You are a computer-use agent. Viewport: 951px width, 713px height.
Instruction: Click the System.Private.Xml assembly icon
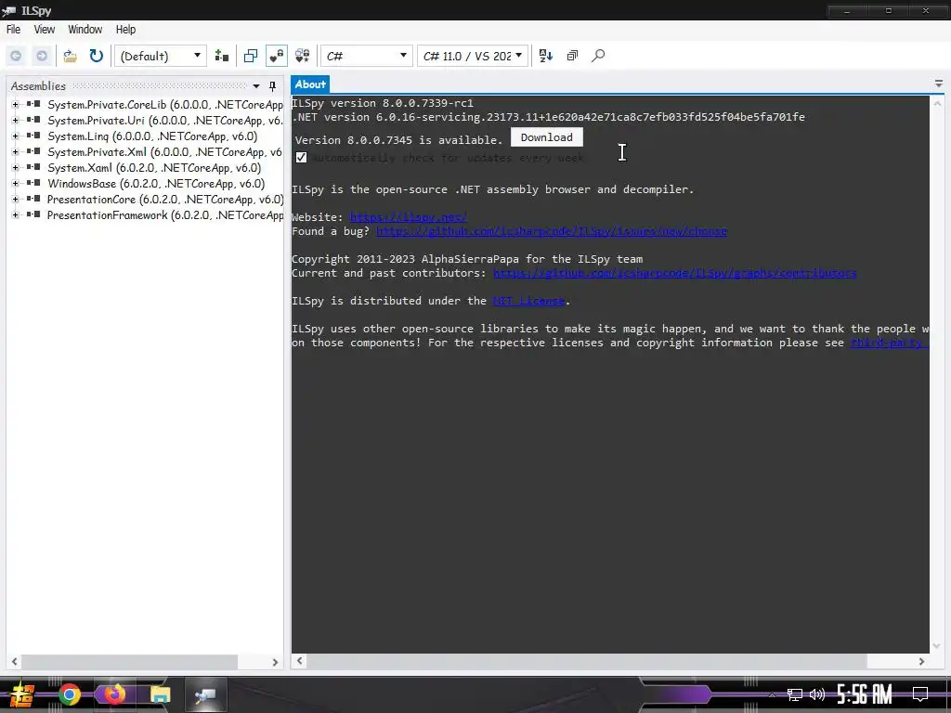pyautogui.click(x=33, y=151)
